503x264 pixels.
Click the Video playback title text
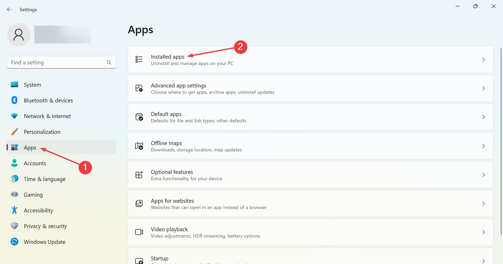(169, 229)
